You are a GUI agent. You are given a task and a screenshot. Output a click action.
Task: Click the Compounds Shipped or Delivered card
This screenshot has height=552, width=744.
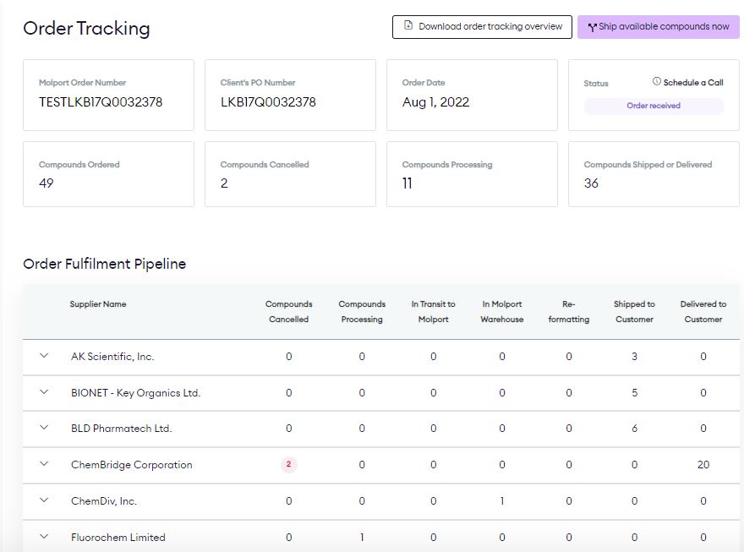654,174
